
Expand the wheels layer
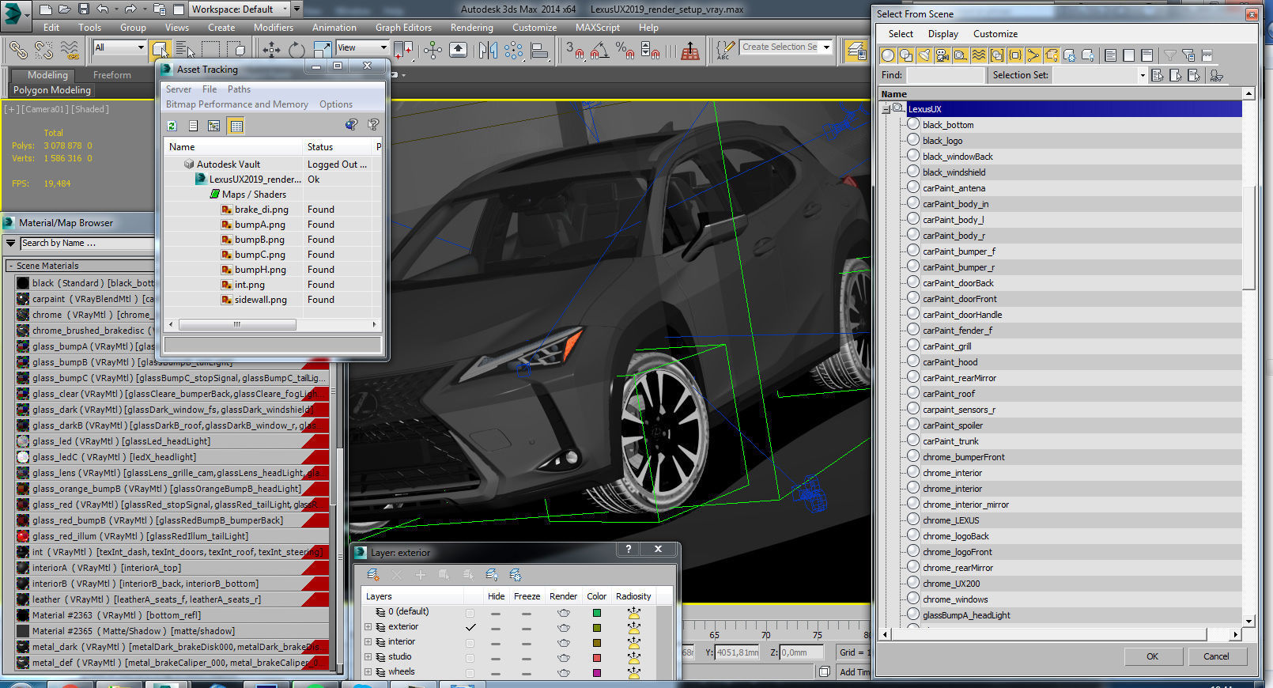click(x=368, y=671)
